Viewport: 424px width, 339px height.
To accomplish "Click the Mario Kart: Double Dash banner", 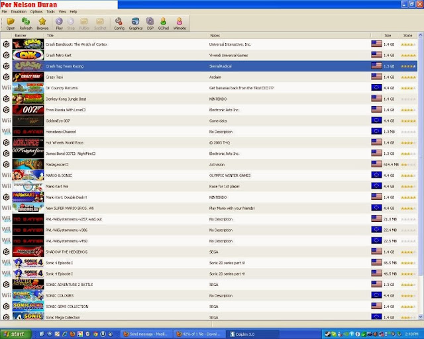I will click(28, 197).
